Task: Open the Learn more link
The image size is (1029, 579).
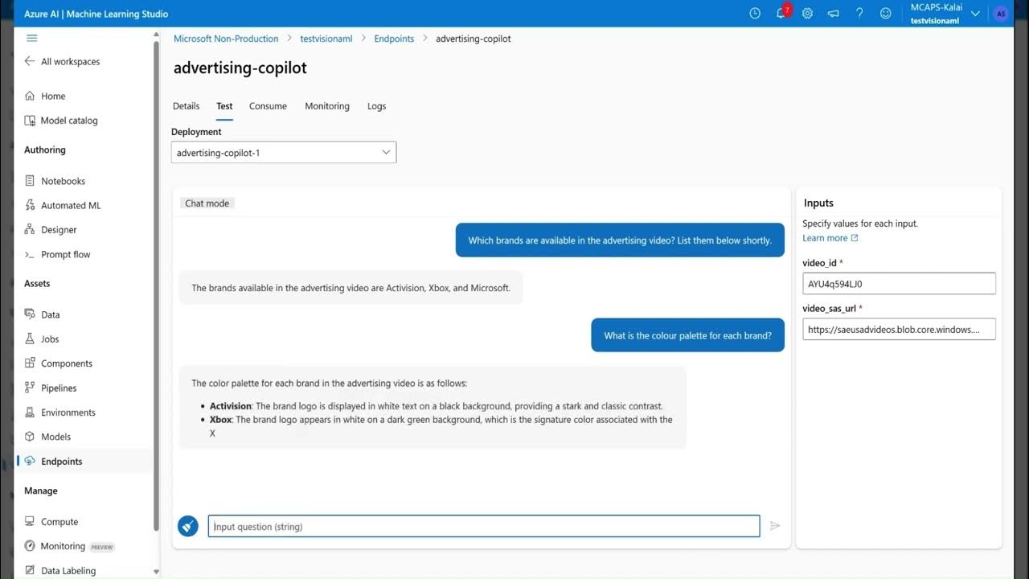Action: (x=830, y=238)
